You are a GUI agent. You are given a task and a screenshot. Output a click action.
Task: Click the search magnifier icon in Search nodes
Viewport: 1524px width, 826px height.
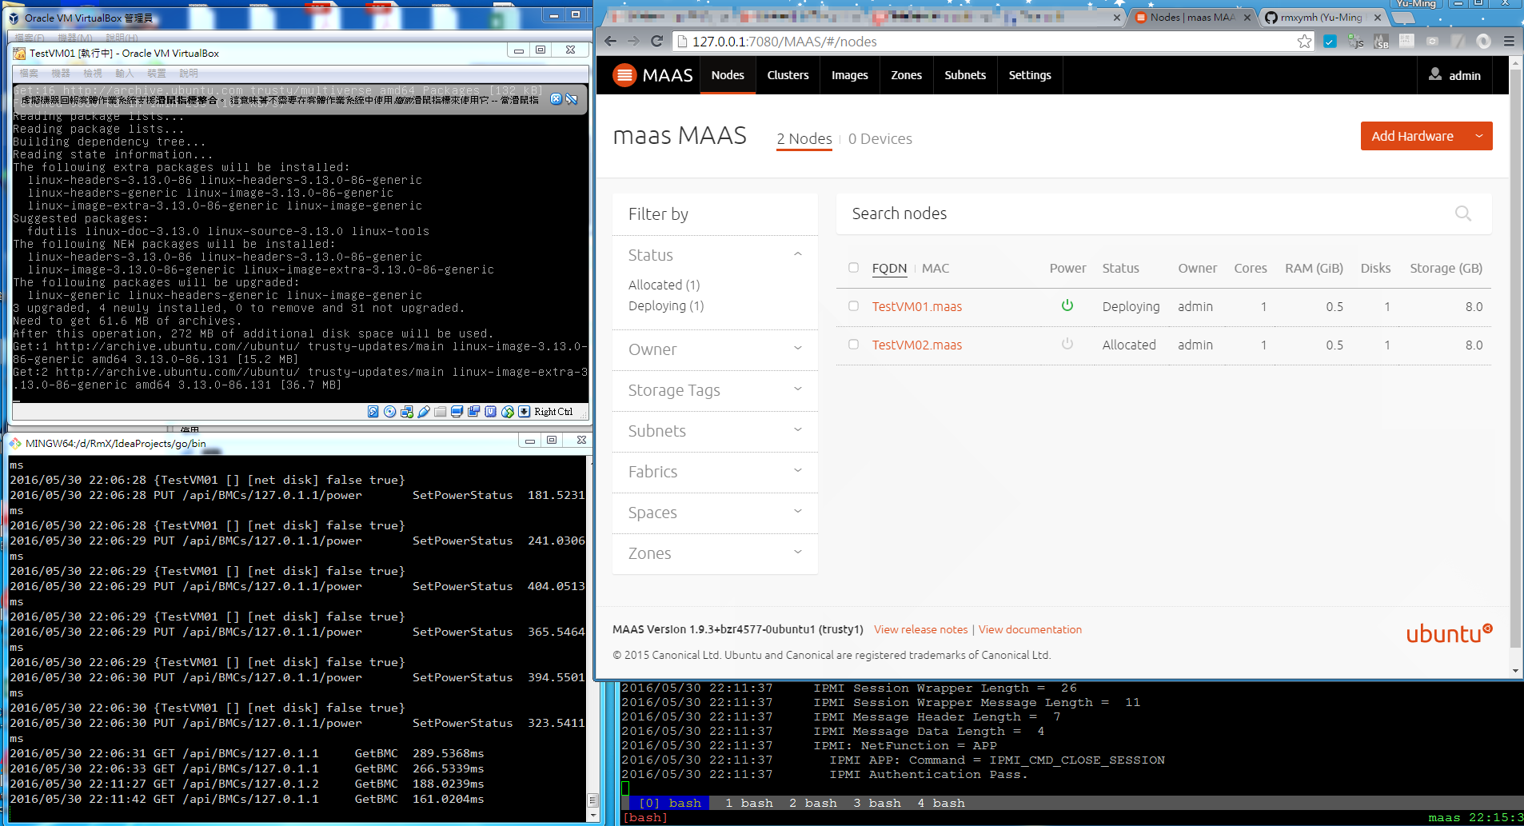[x=1463, y=213]
